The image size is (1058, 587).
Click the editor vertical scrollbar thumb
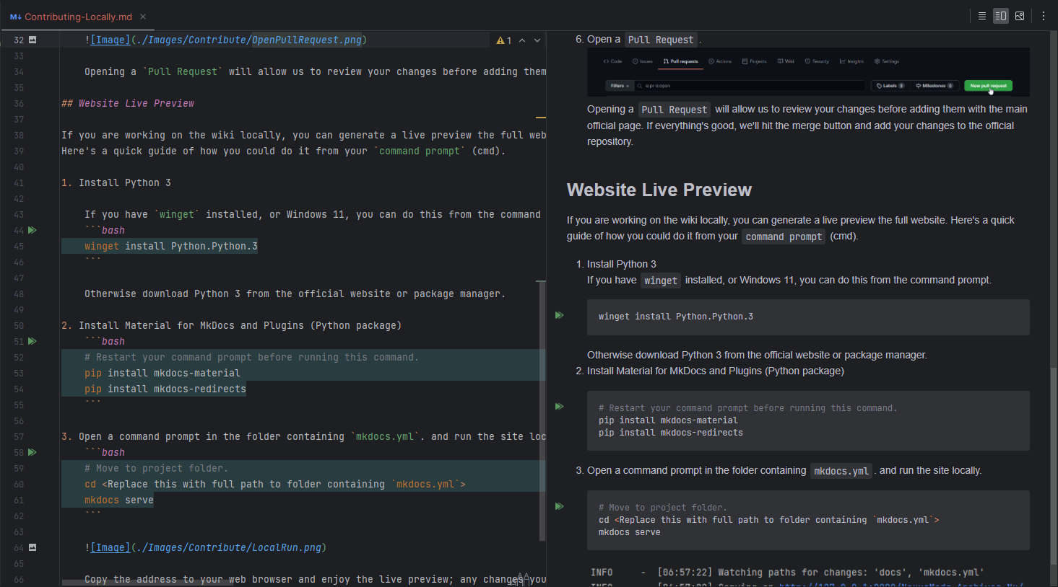pyautogui.click(x=542, y=410)
